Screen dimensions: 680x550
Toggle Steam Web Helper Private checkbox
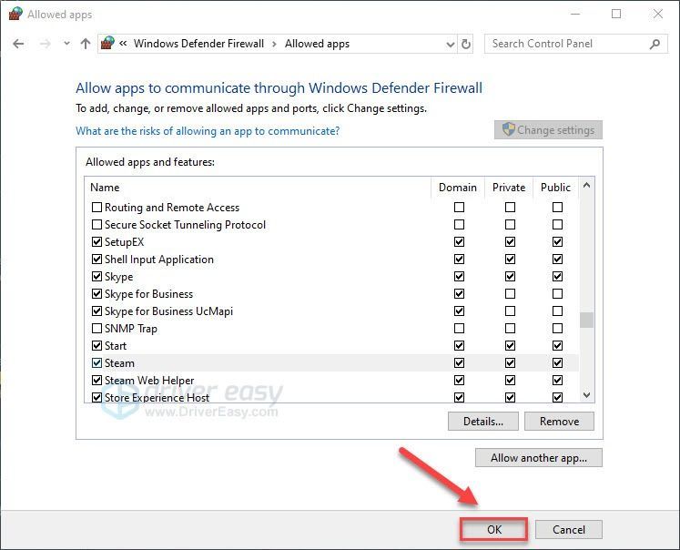(x=510, y=381)
